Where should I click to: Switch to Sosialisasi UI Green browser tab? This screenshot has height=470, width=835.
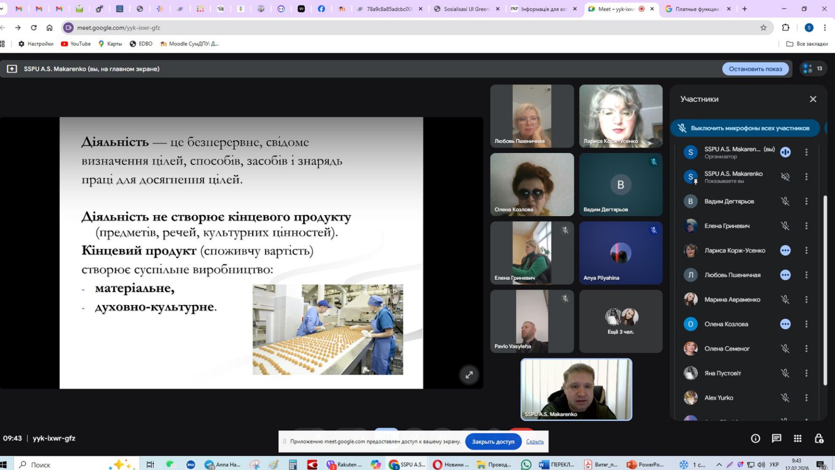click(x=466, y=9)
